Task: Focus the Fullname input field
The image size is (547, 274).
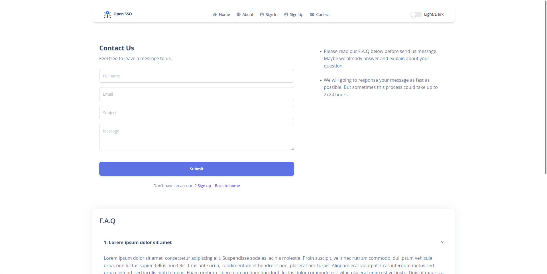Action: tap(196, 76)
